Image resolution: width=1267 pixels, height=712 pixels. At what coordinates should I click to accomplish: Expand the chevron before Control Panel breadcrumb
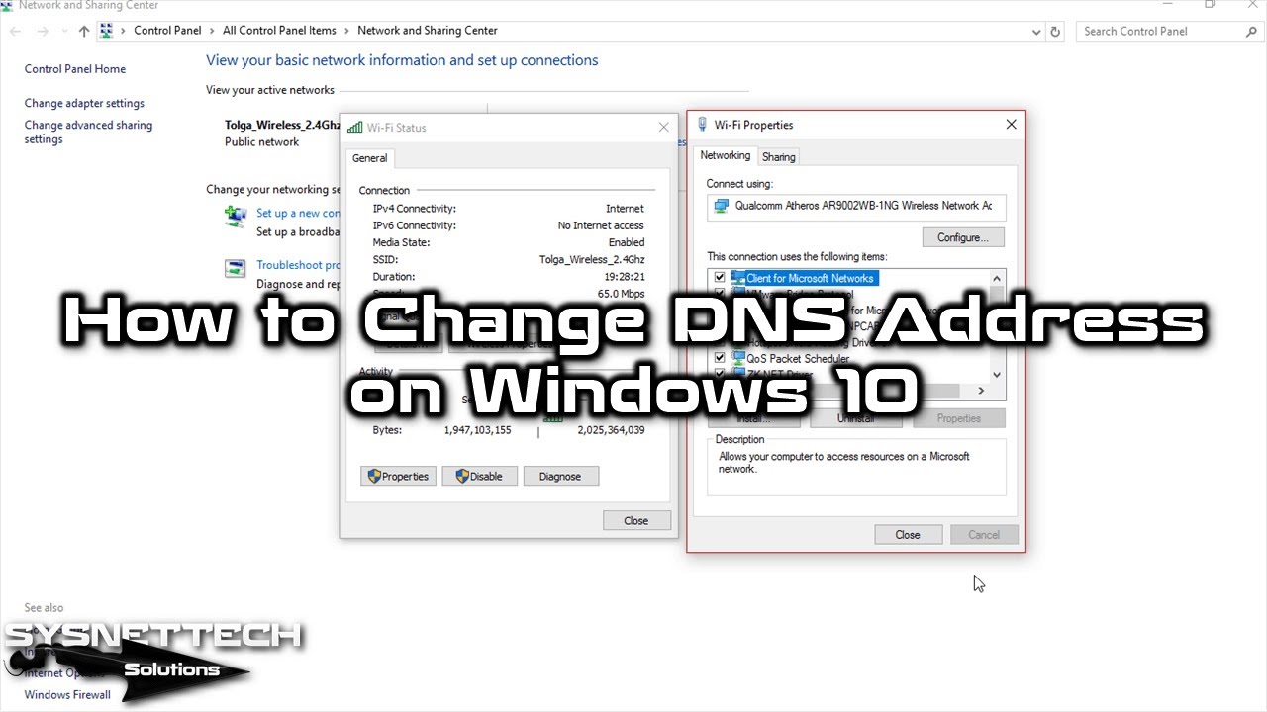(123, 31)
